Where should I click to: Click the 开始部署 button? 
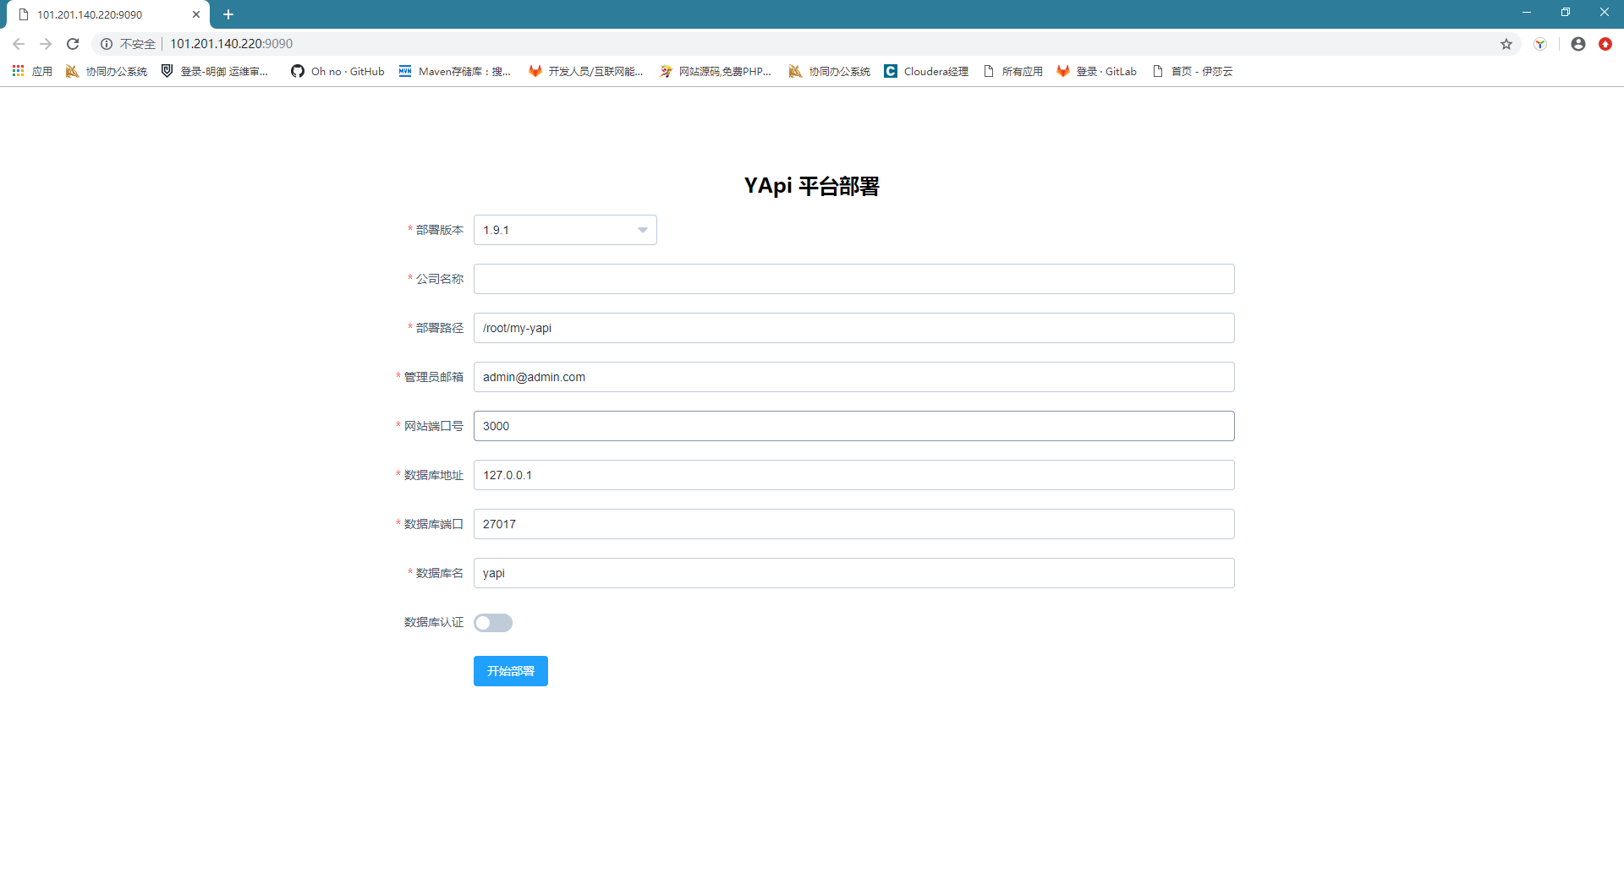pos(511,671)
